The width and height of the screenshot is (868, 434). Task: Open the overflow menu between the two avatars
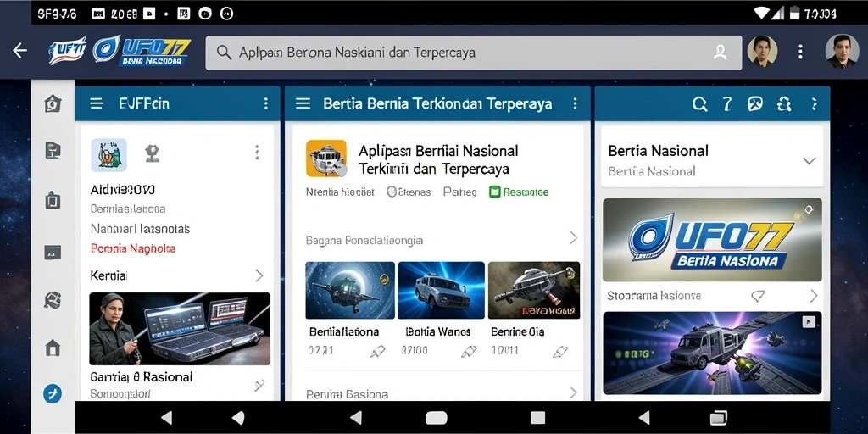[x=800, y=52]
